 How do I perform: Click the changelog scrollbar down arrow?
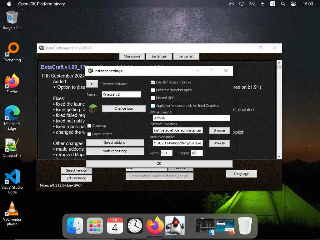[279, 157]
